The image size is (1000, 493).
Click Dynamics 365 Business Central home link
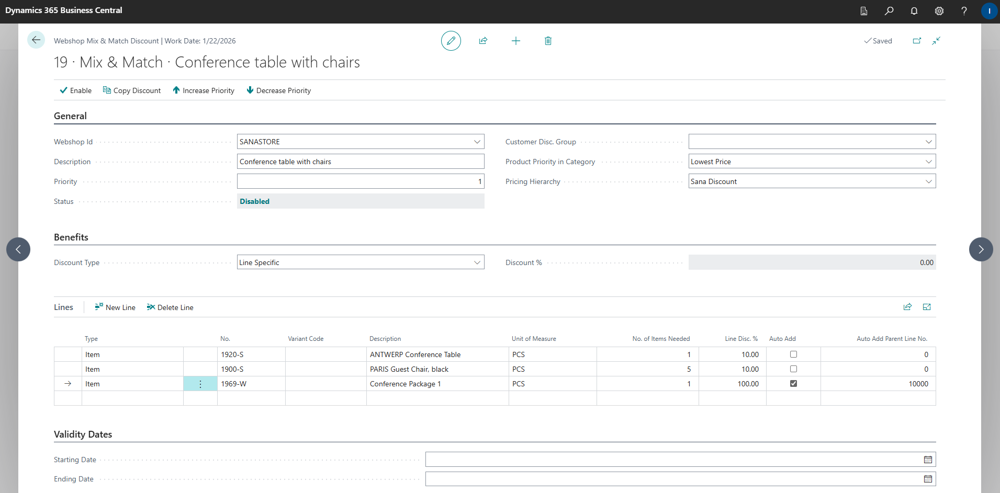click(x=63, y=10)
